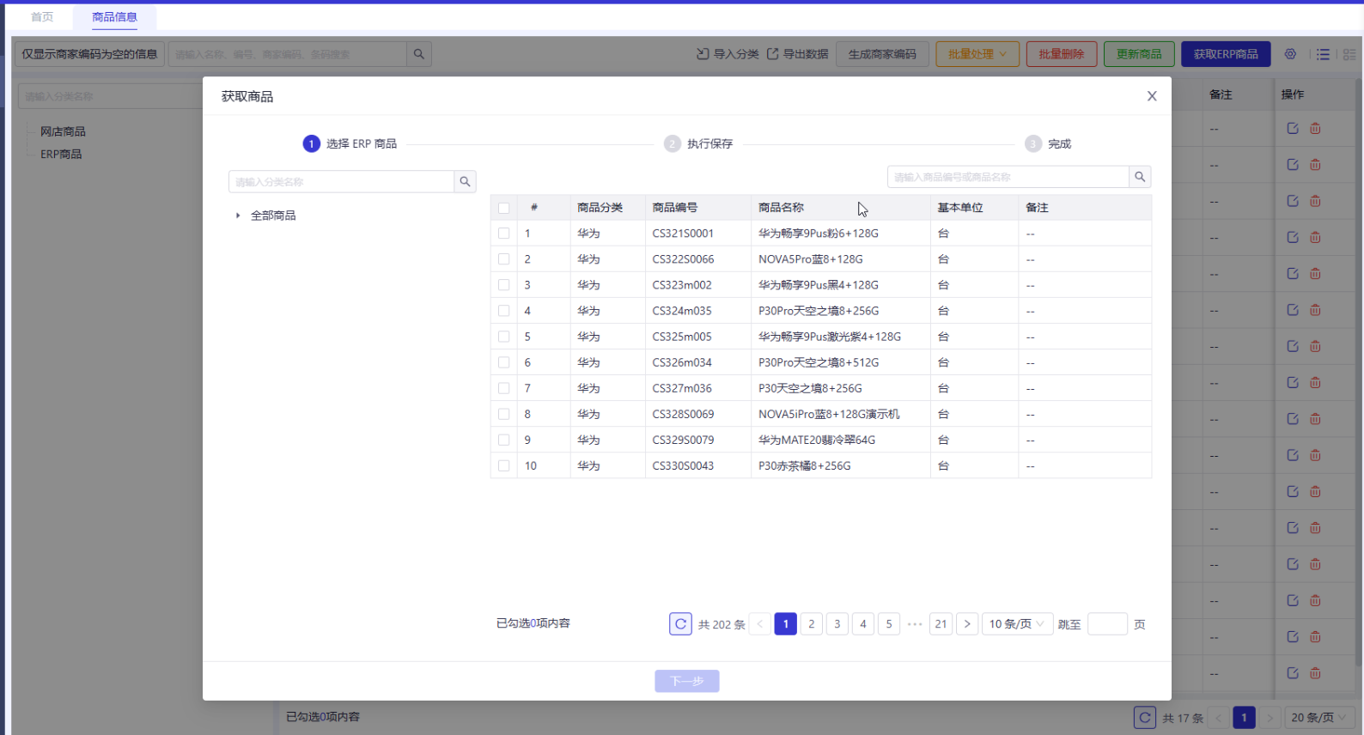Select 网店商品 in the background tree
The image size is (1364, 735).
pos(63,131)
